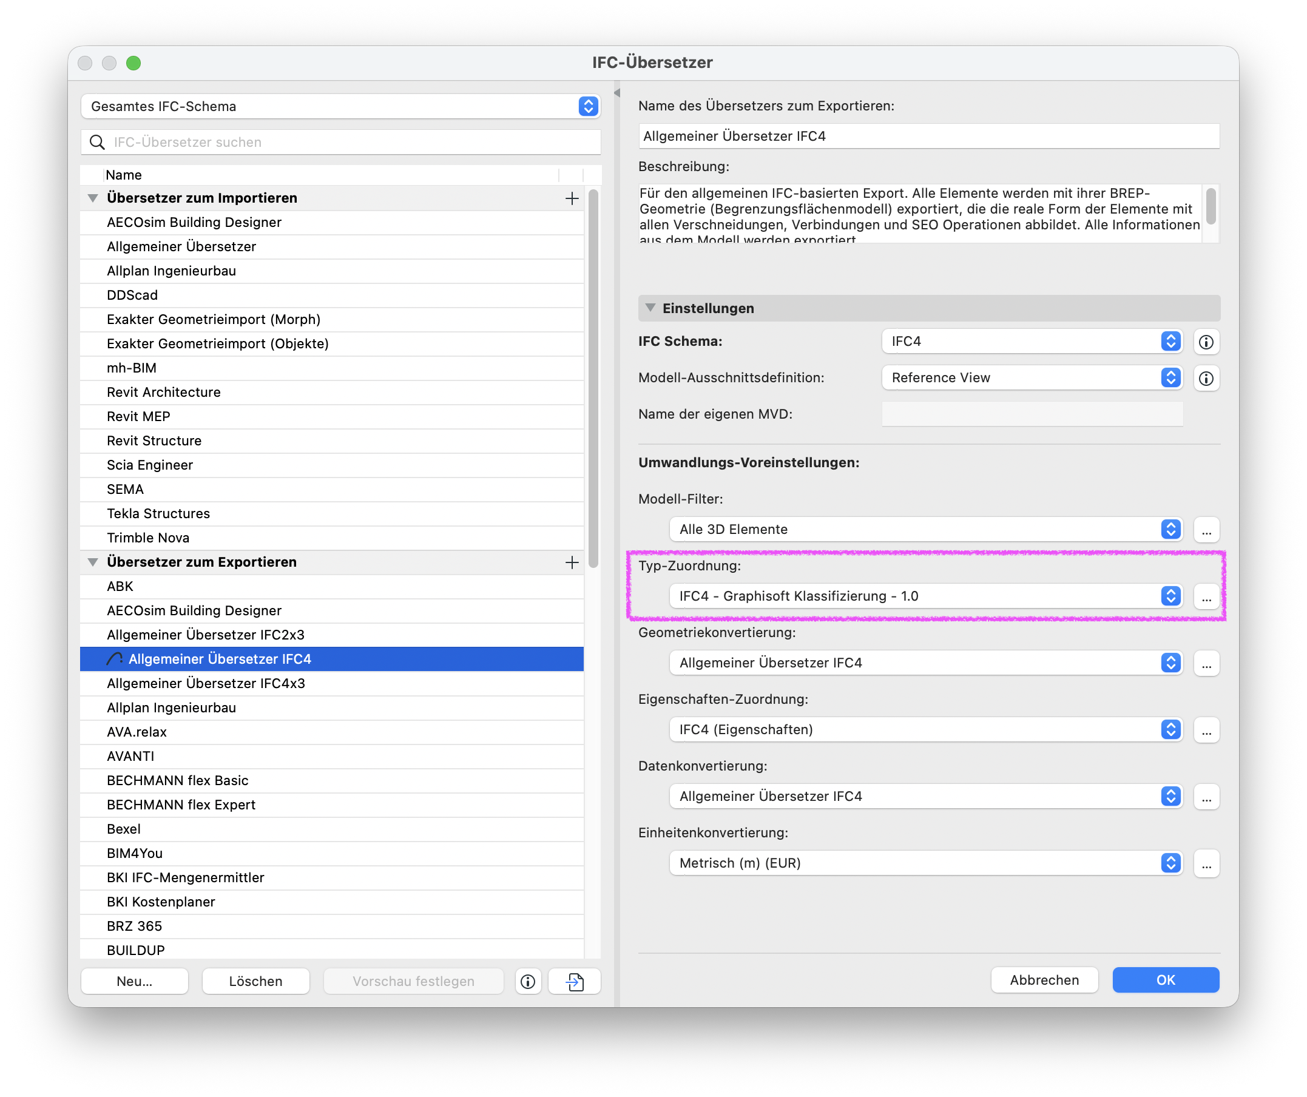Viewport: 1307px width, 1097px height.
Task: Click in IFC-Übersetzer suchen search field
Action: coord(340,143)
